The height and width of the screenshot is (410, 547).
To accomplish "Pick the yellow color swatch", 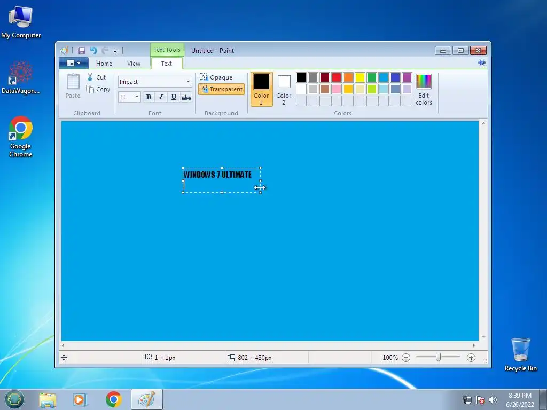I will click(360, 77).
